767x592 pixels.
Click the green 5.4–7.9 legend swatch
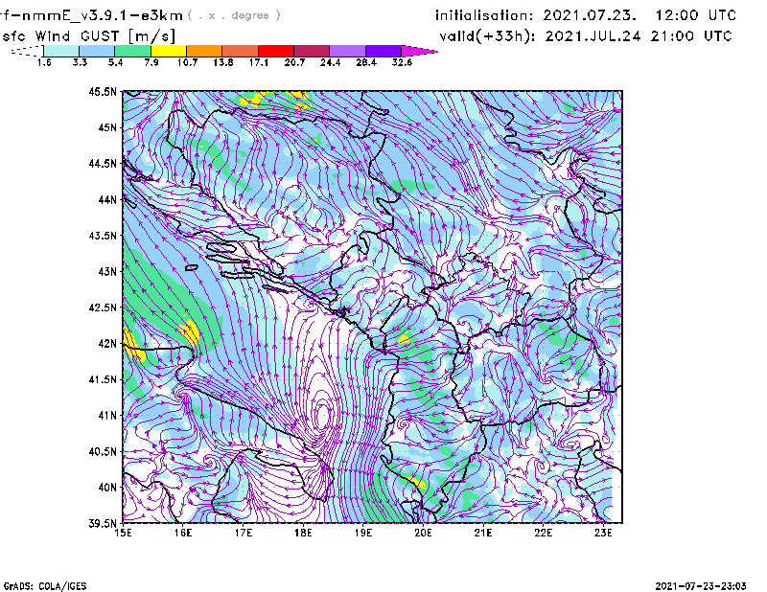click(x=132, y=51)
